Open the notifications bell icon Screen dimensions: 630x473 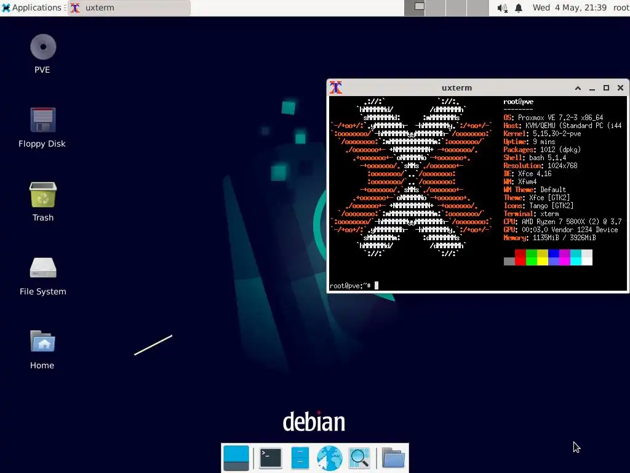click(x=519, y=8)
